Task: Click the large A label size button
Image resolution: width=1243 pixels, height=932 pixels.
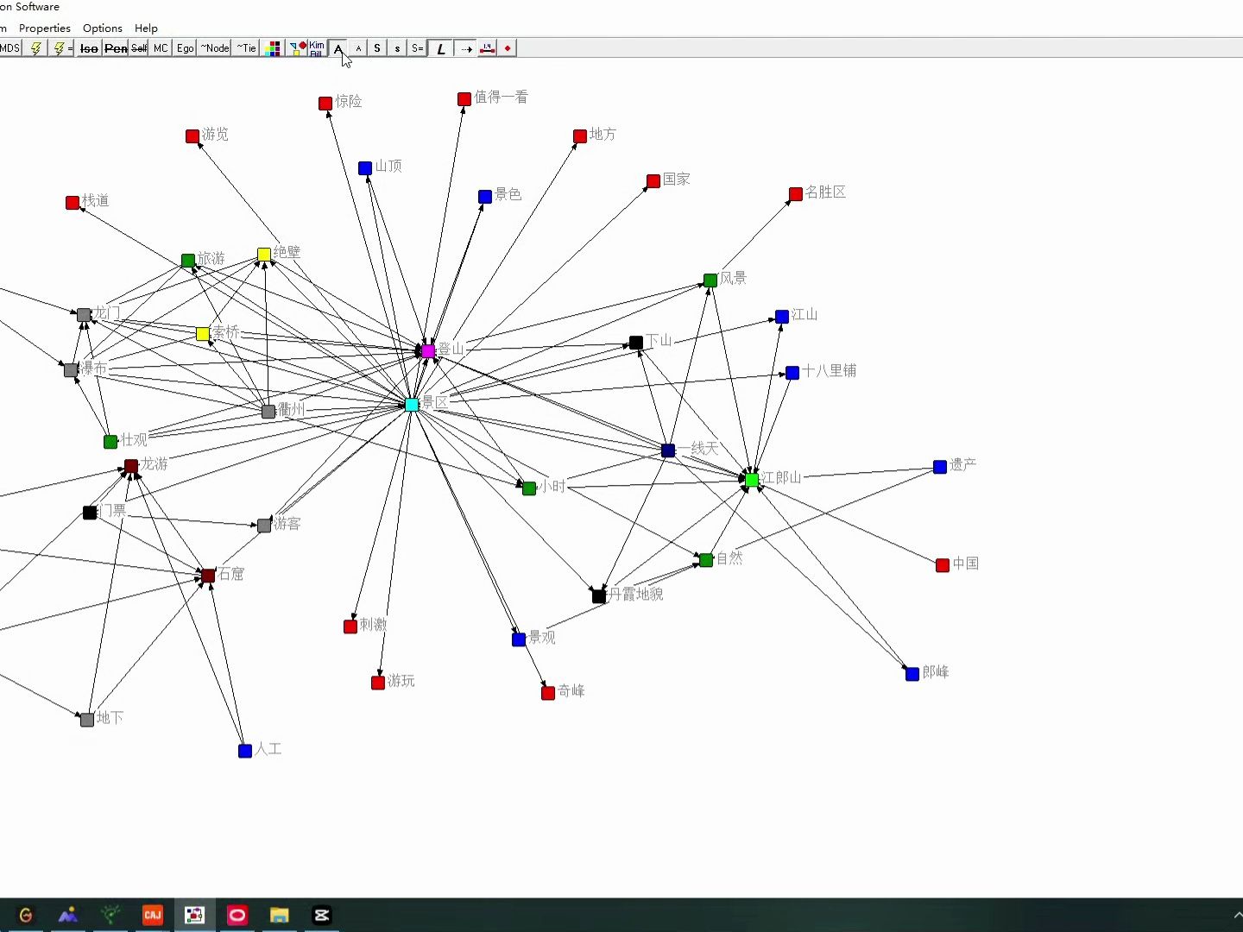Action: pos(338,48)
